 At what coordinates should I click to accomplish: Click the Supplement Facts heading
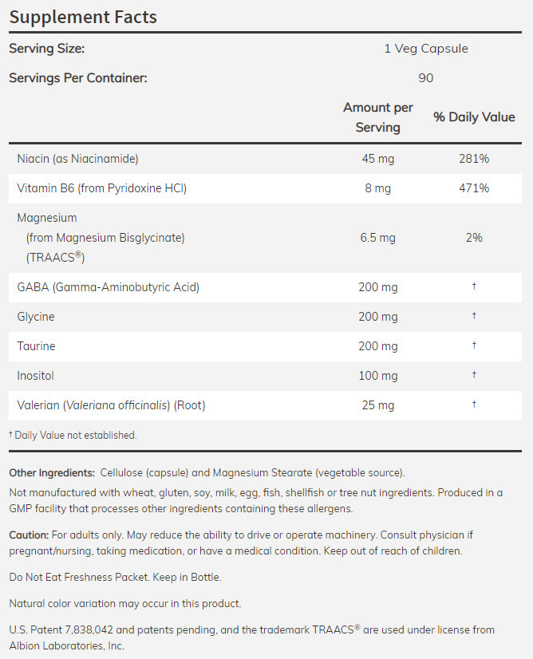(83, 17)
